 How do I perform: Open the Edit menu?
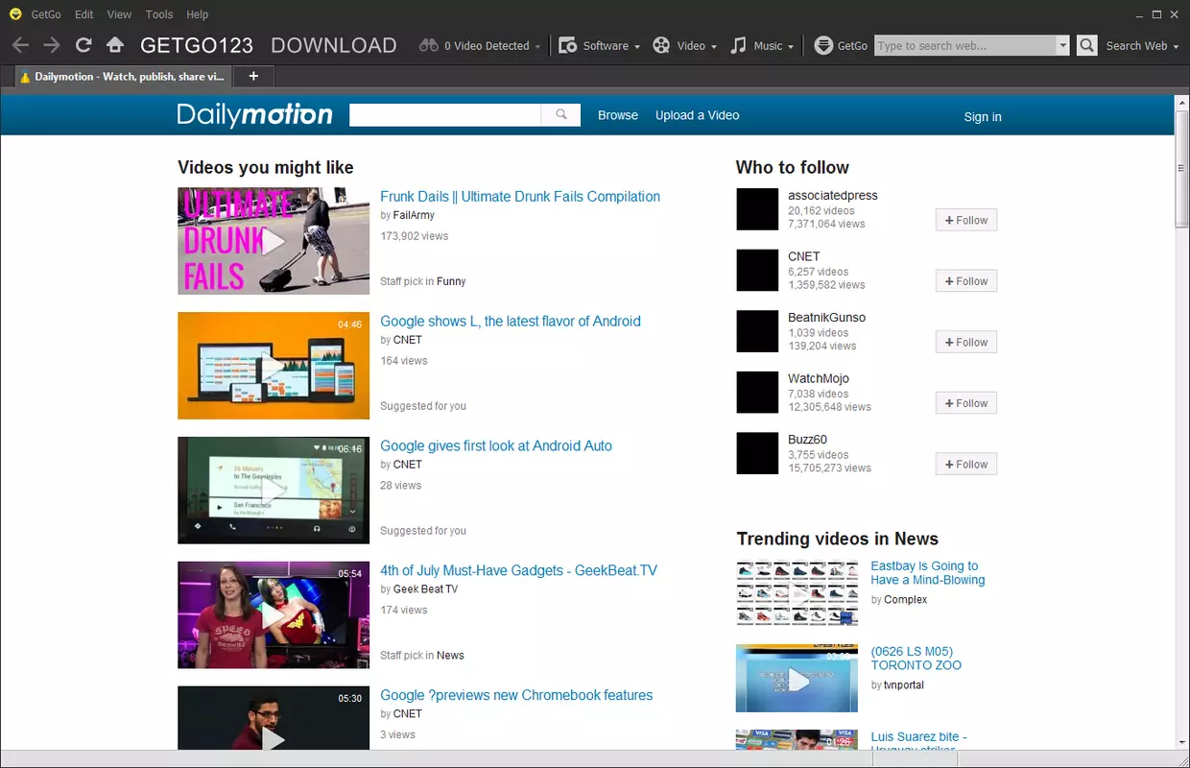tap(84, 14)
